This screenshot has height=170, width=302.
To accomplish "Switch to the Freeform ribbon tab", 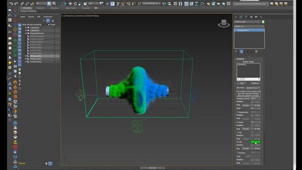I will point(40,8).
